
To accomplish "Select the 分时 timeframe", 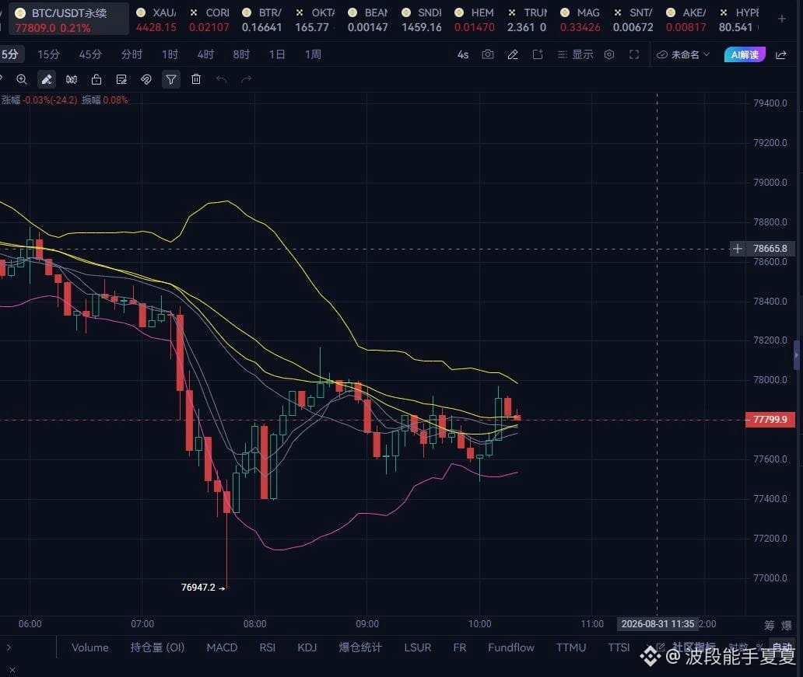I will click(x=131, y=54).
